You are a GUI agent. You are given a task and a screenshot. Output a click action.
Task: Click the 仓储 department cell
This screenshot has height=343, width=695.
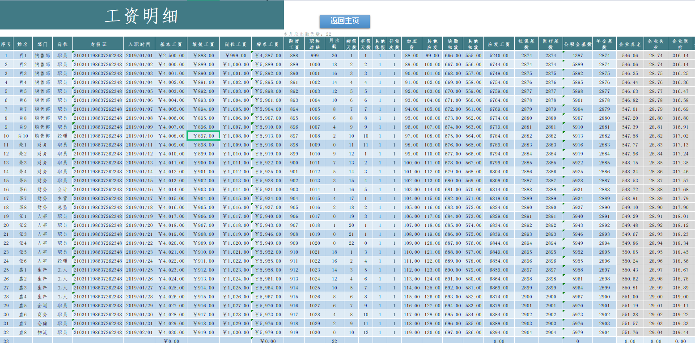pyautogui.click(x=42, y=324)
